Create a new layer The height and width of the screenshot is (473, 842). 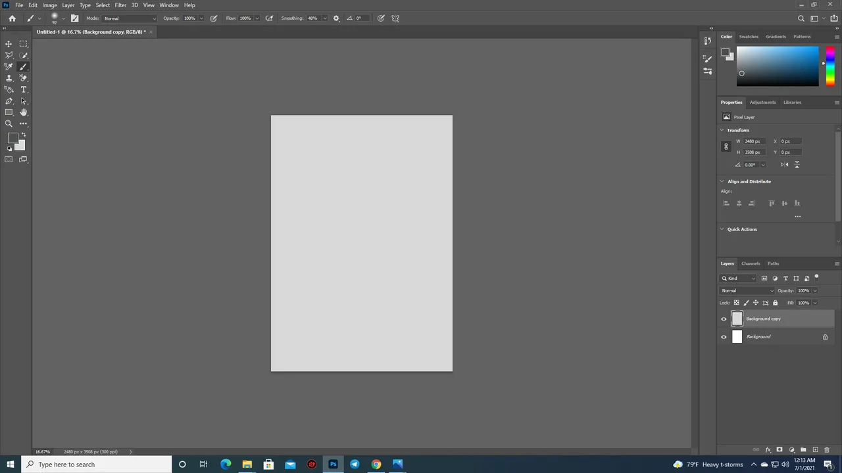pyautogui.click(x=815, y=450)
